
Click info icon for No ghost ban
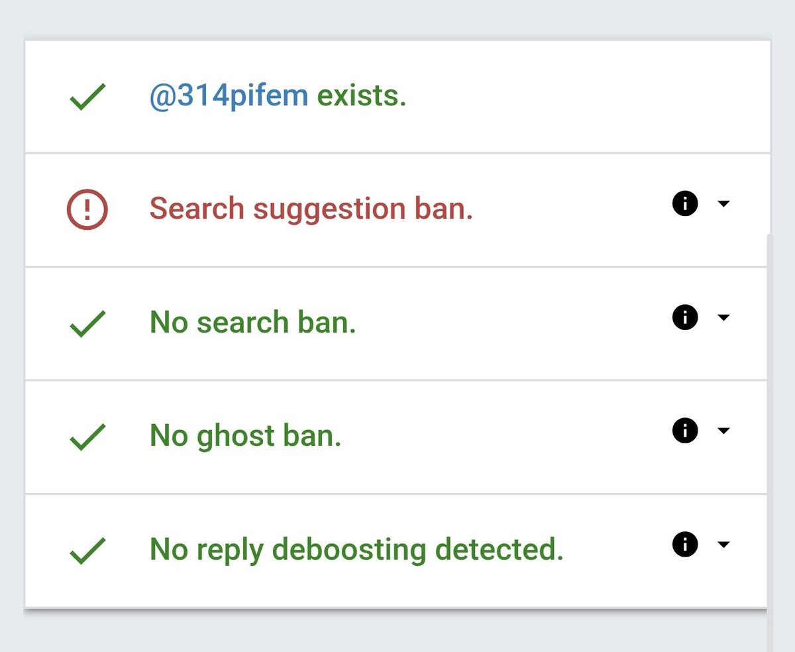click(685, 431)
